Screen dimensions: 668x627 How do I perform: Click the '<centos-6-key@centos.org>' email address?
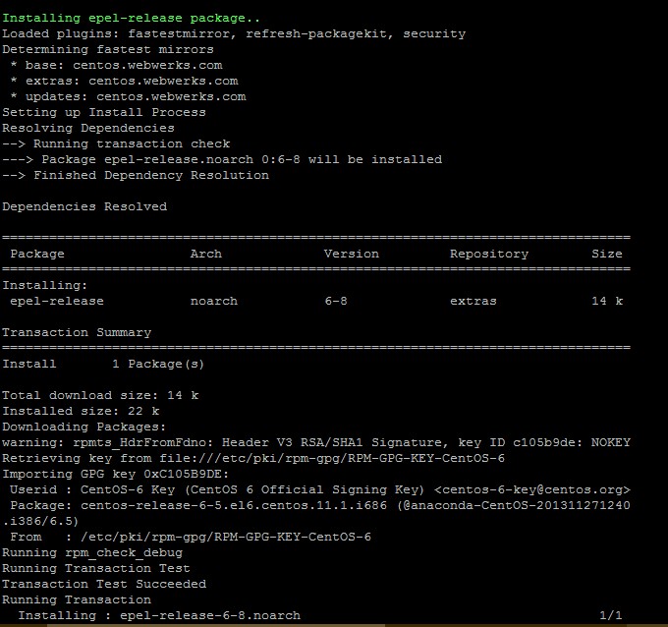pos(532,490)
